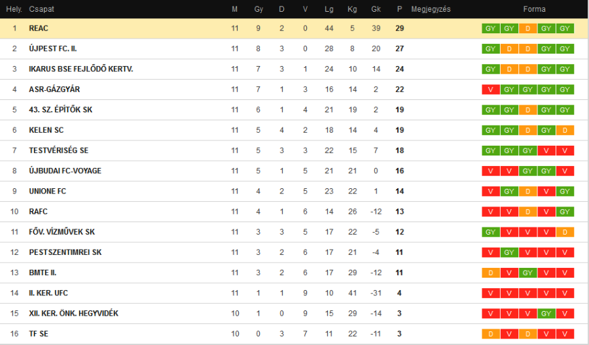Image resolution: width=589 pixels, height=345 pixels.
Task: Click the Gk goal difference column header
Action: tap(376, 9)
